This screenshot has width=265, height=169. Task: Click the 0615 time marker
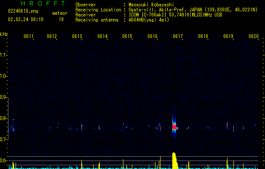coord(127,36)
